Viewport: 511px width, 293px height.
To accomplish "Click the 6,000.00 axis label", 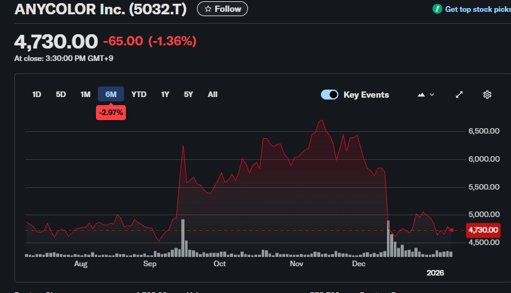I will pyautogui.click(x=484, y=159).
